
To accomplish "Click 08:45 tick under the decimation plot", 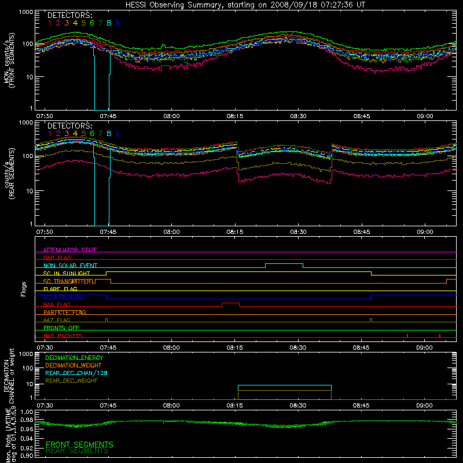I will click(361, 406).
